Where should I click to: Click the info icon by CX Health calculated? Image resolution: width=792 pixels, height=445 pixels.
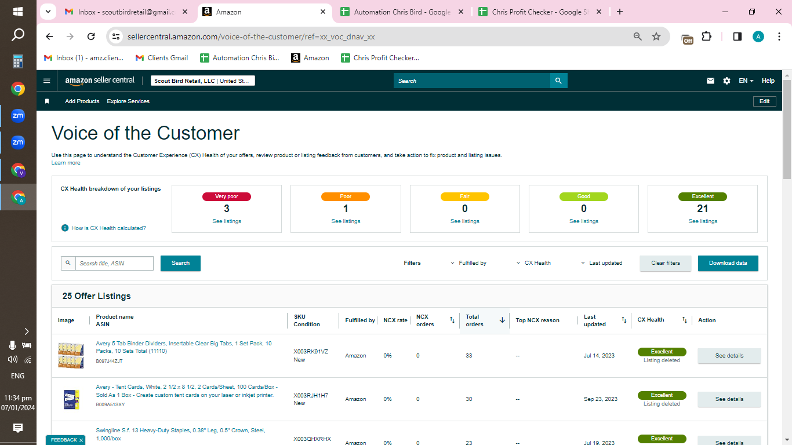click(65, 228)
